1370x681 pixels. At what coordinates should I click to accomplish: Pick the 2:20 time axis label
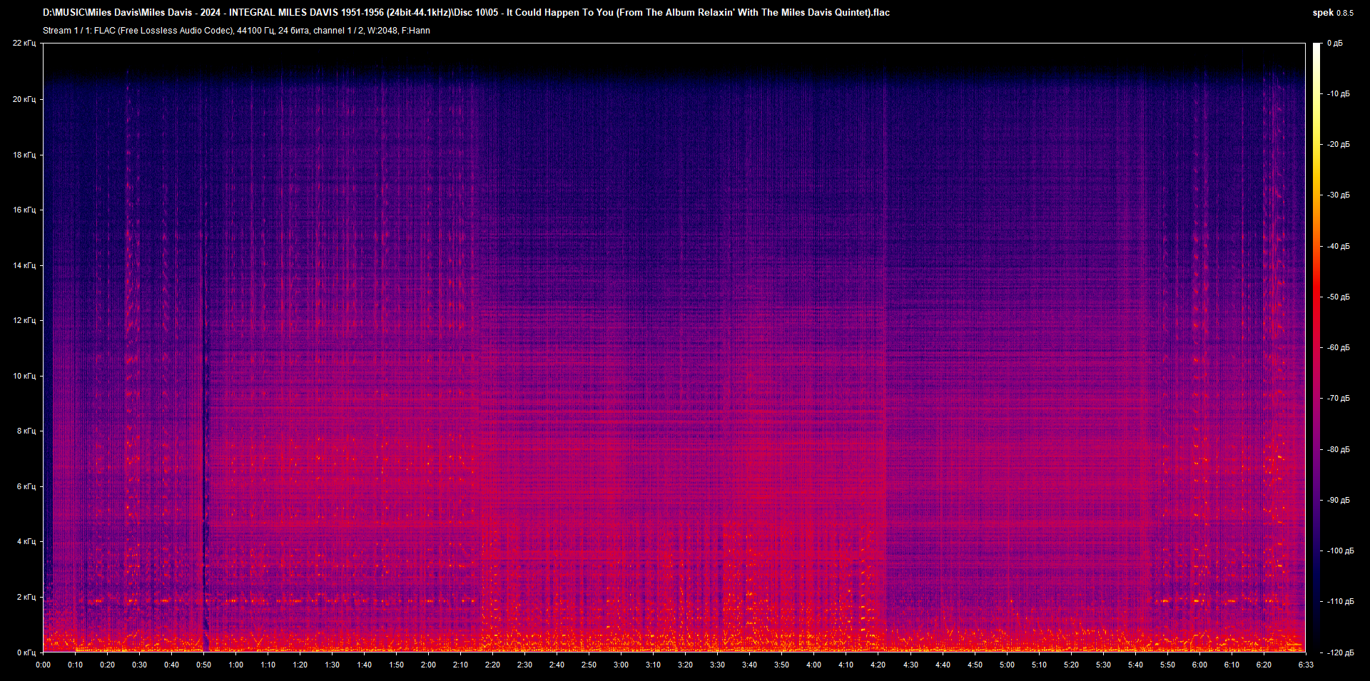(x=492, y=665)
